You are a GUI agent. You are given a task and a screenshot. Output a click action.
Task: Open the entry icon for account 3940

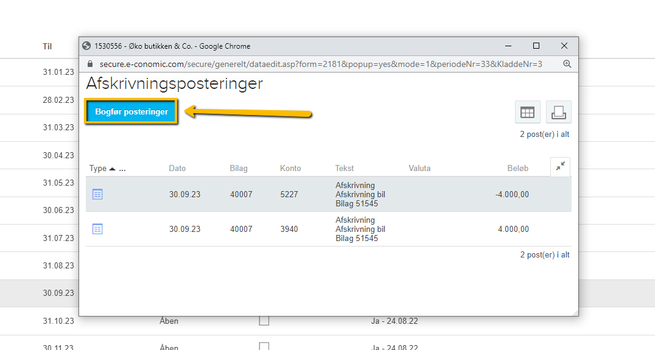click(97, 229)
